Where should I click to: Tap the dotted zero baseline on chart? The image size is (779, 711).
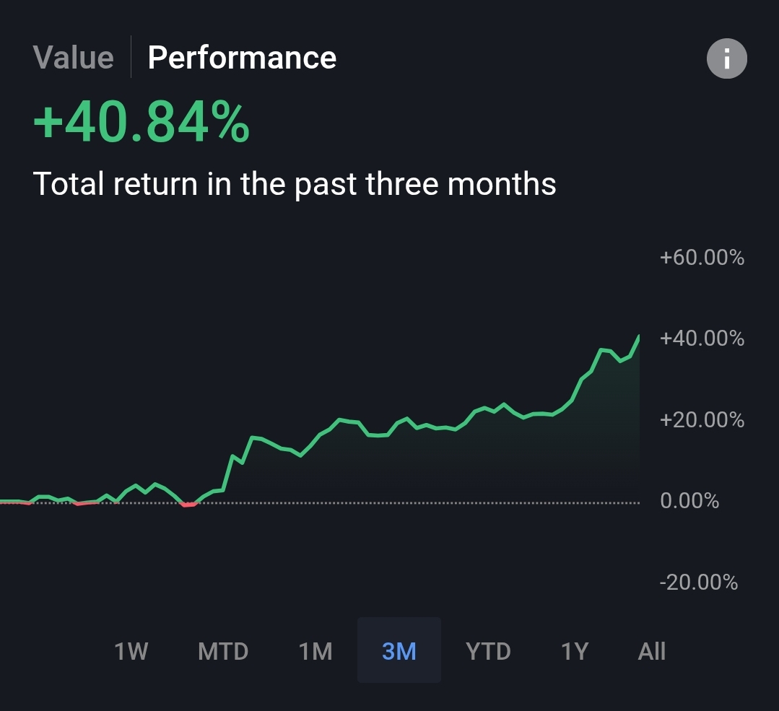point(417,503)
